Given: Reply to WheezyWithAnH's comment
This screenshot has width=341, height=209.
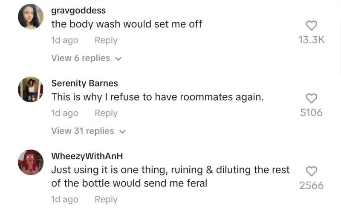Looking at the screenshot, I should click(106, 200).
